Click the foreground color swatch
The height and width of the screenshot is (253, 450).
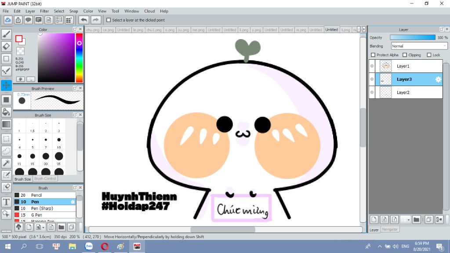pos(19,39)
